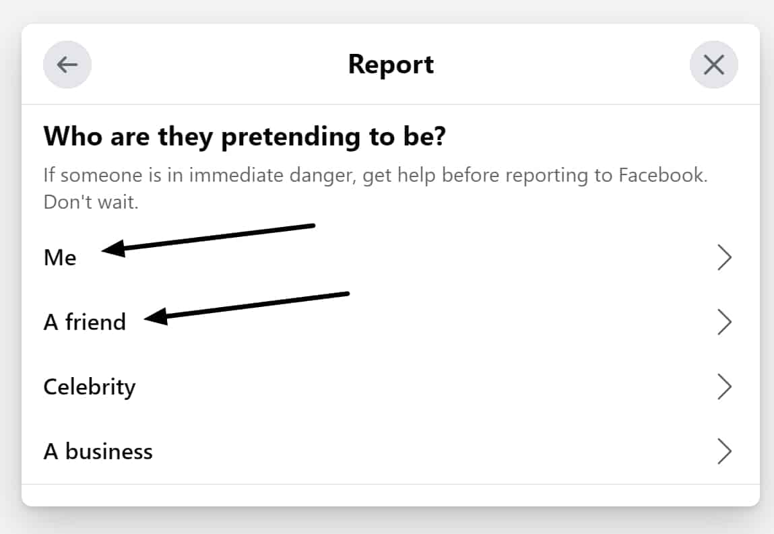Click the black arrow pointing at "Me"
The image size is (774, 534).
point(208,240)
